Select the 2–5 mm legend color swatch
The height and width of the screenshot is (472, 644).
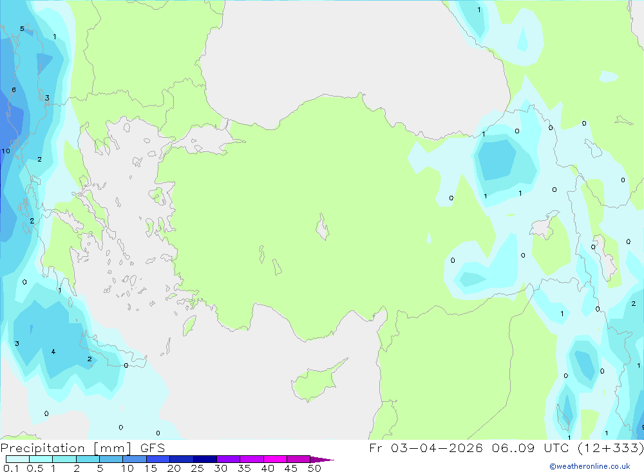tap(88, 459)
